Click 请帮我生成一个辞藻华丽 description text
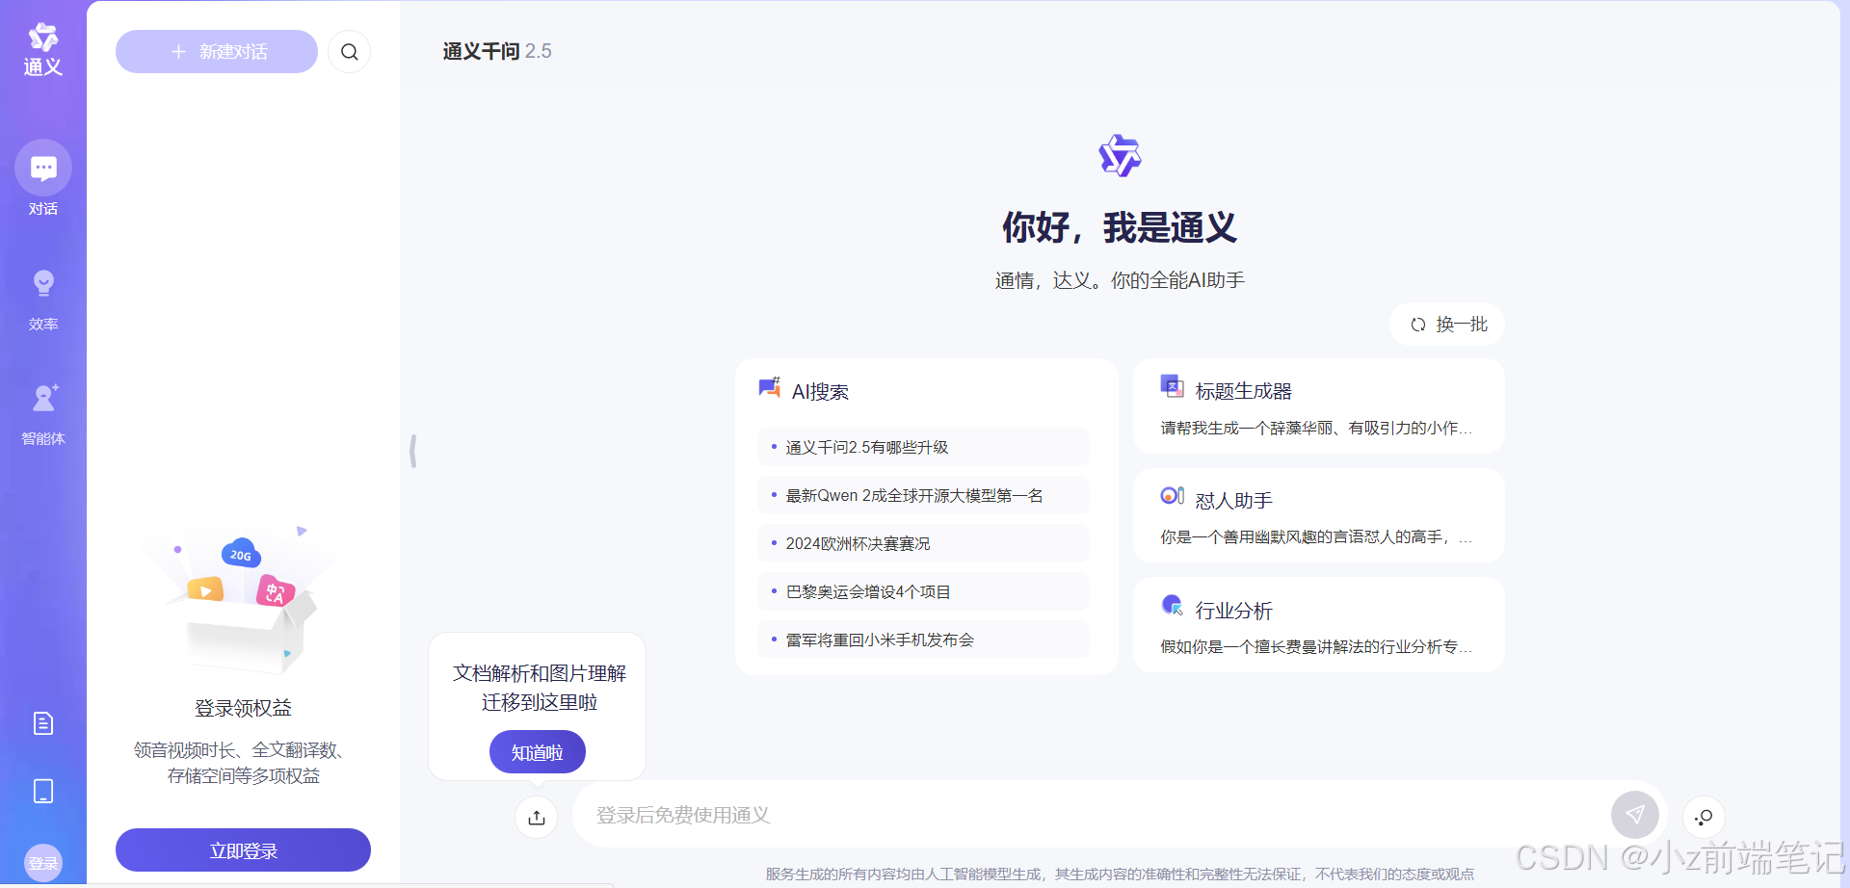Screen dimensions: 1850x888 coord(1316,428)
